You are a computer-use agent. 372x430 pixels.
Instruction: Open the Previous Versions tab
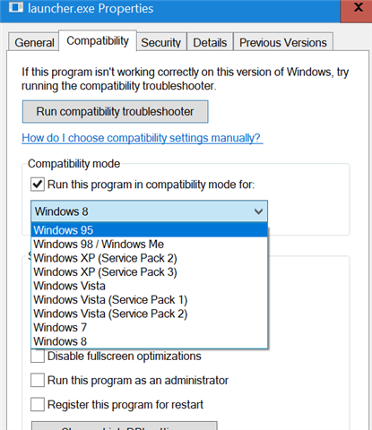pos(283,42)
